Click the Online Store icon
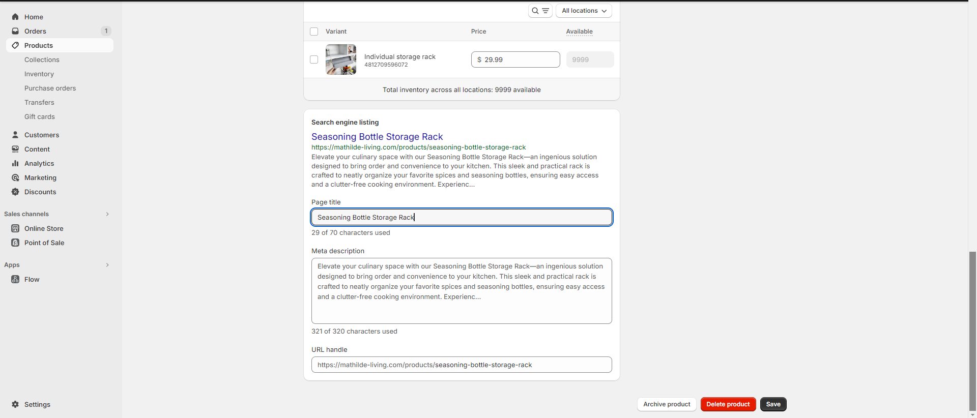Screen dimensions: 977x418 click(15, 228)
